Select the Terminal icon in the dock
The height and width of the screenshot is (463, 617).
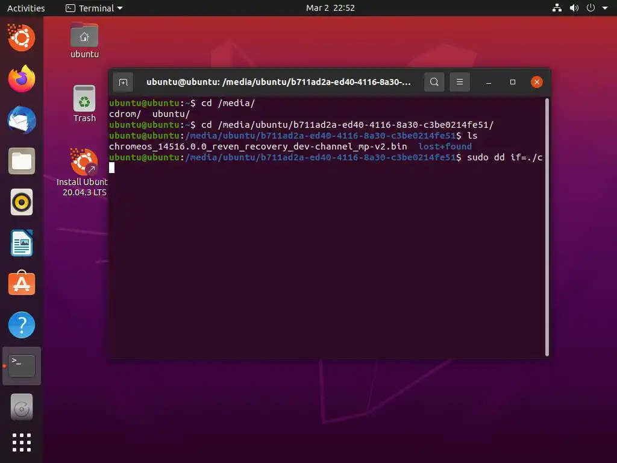point(22,366)
